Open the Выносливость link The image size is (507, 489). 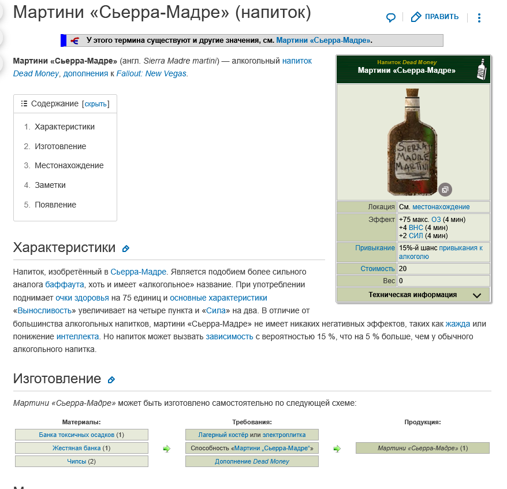(44, 310)
